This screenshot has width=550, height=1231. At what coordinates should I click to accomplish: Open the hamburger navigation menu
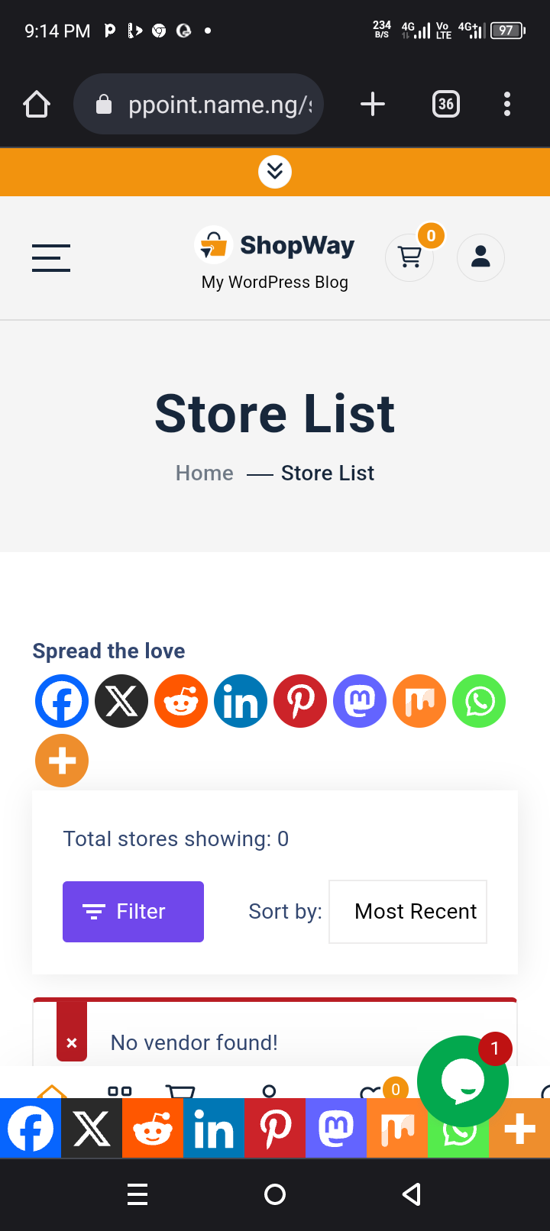(50, 257)
